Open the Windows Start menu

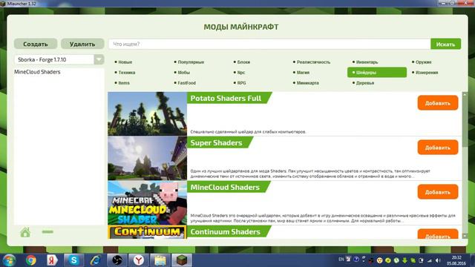9,260
